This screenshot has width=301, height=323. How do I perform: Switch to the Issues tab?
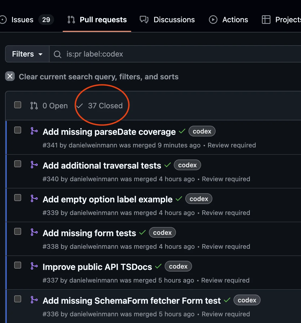tap(22, 20)
